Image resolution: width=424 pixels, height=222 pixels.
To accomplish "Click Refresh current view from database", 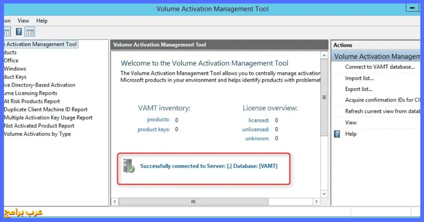I will (382, 111).
